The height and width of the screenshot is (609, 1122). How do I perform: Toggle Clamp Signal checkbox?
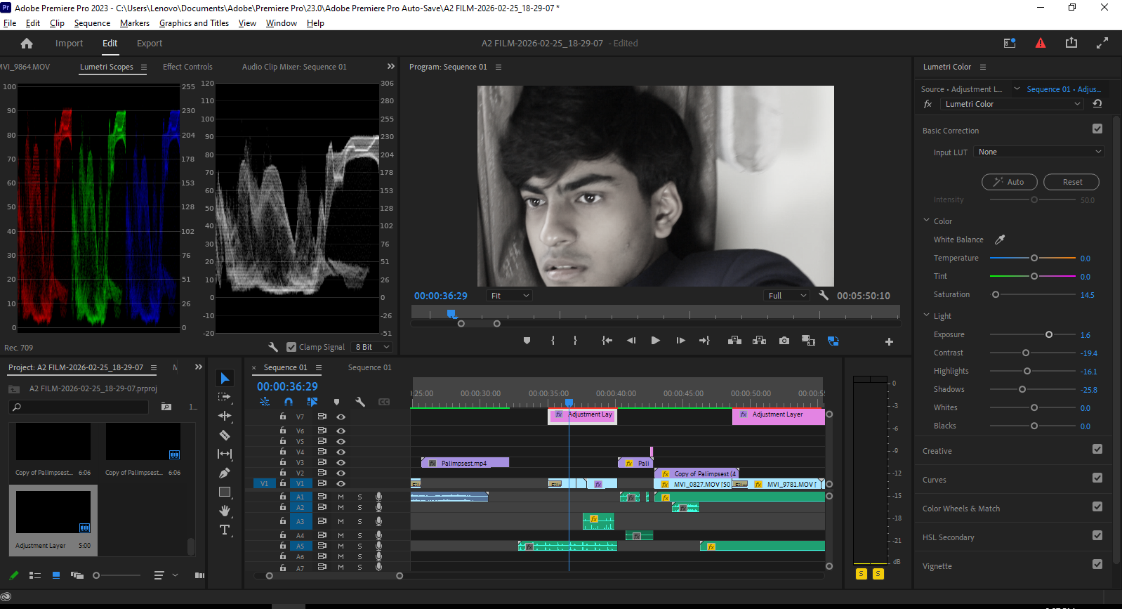point(291,347)
